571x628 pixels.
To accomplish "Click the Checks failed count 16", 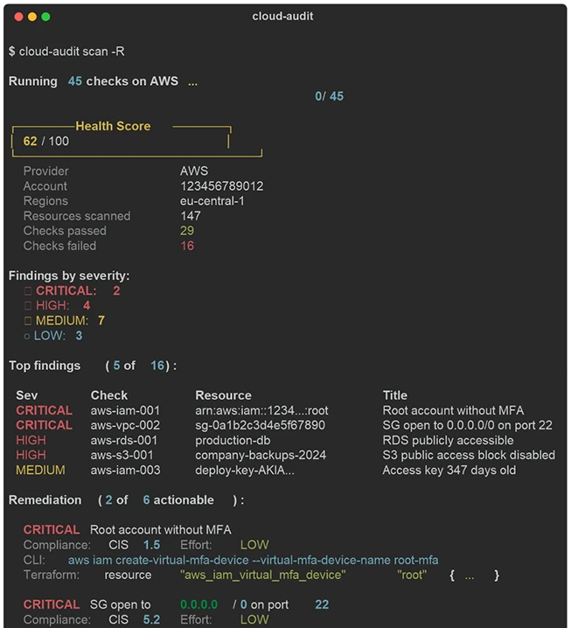I will click(x=187, y=246).
